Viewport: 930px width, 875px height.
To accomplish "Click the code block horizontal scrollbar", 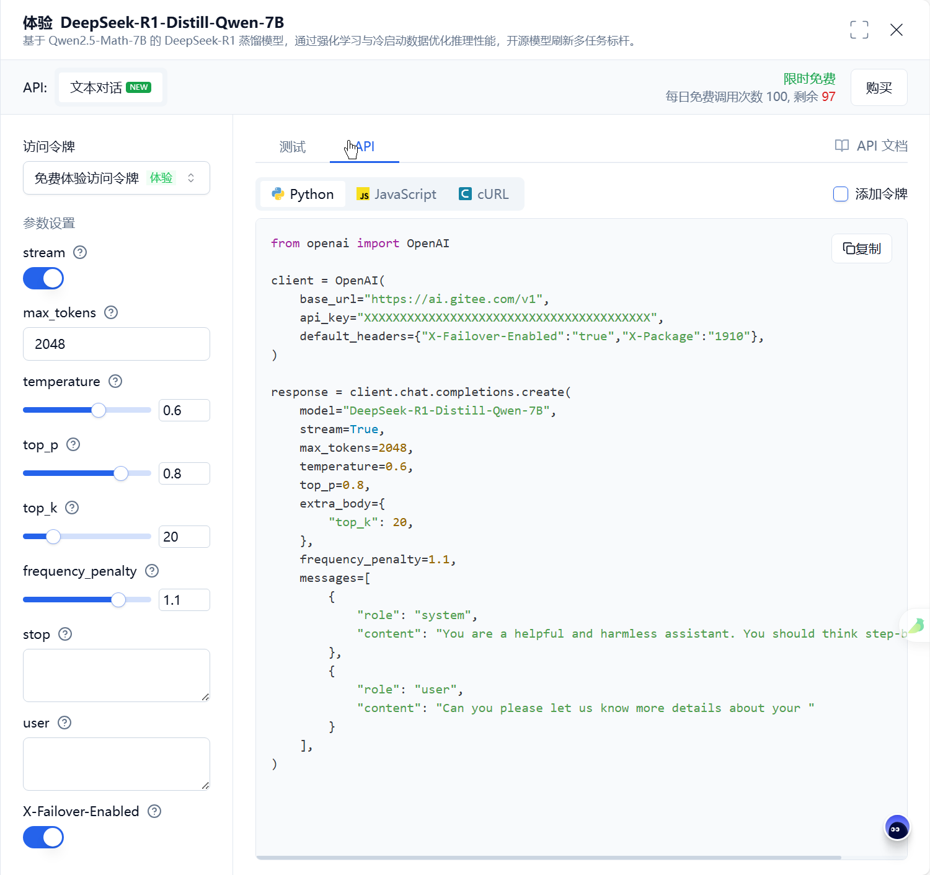I will 549,858.
